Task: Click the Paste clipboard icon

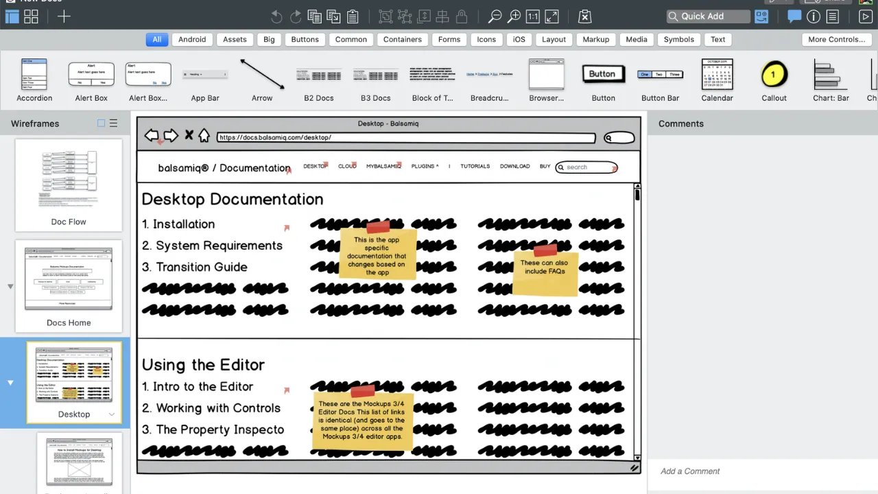Action: (353, 16)
